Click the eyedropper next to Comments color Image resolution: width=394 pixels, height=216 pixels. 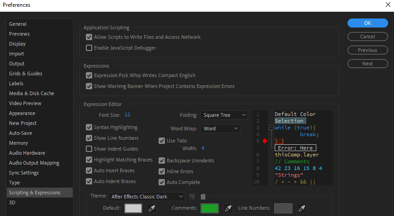coord(229,208)
